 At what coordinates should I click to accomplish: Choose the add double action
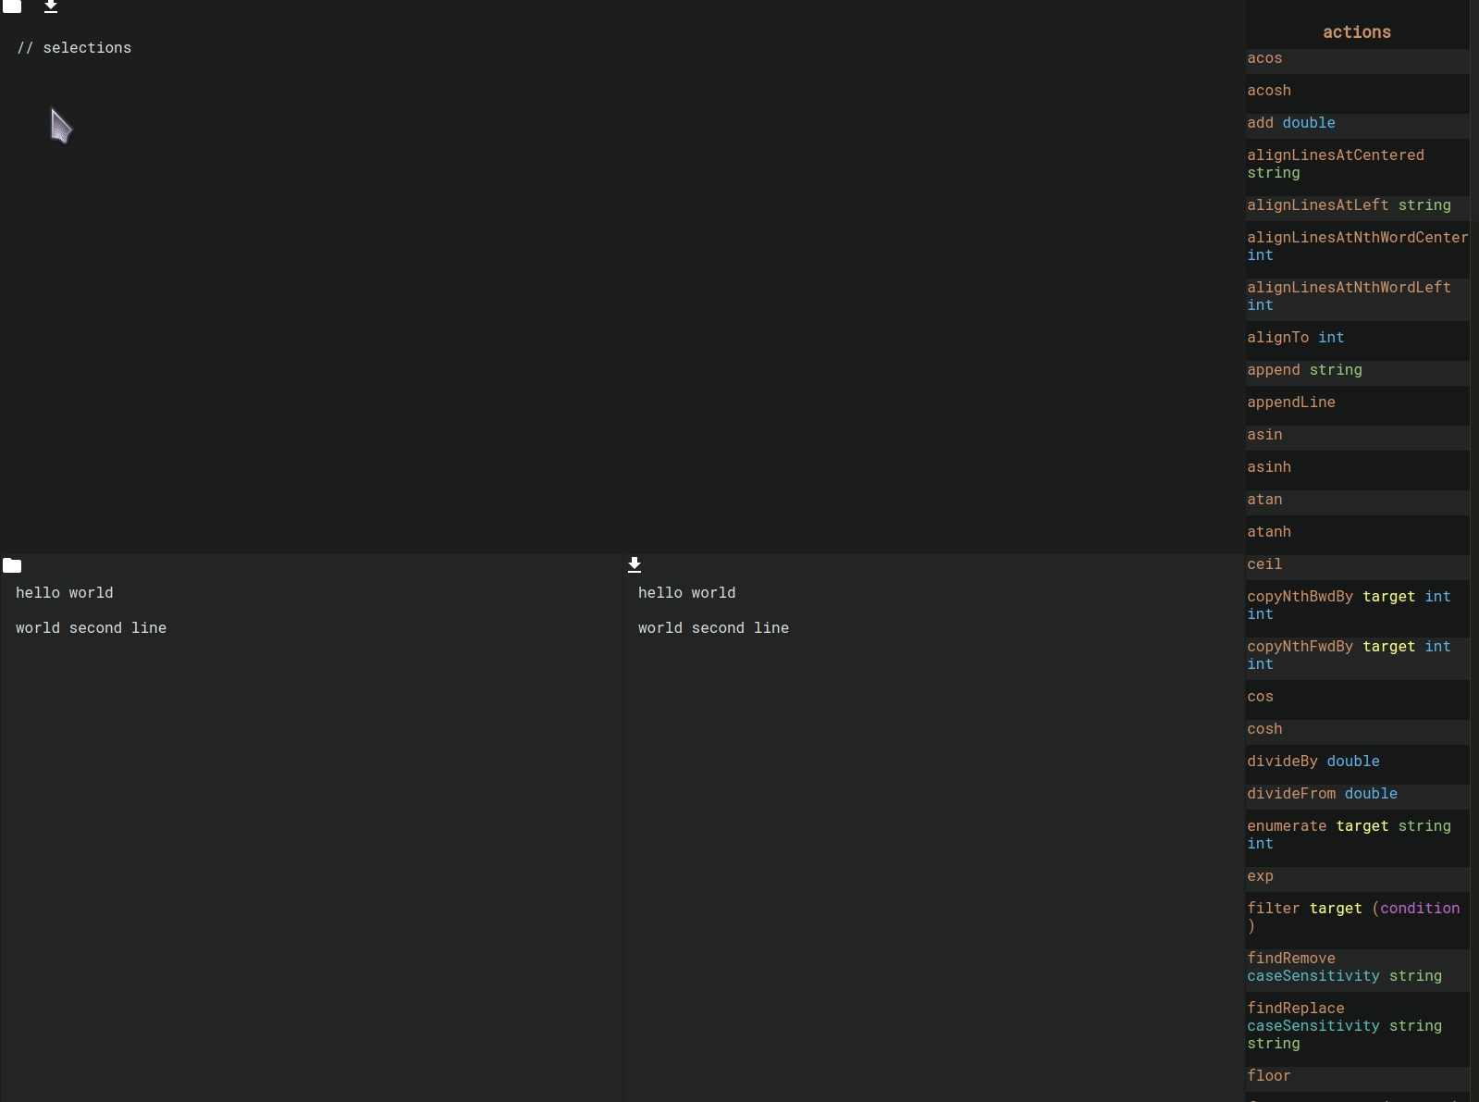(x=1290, y=123)
